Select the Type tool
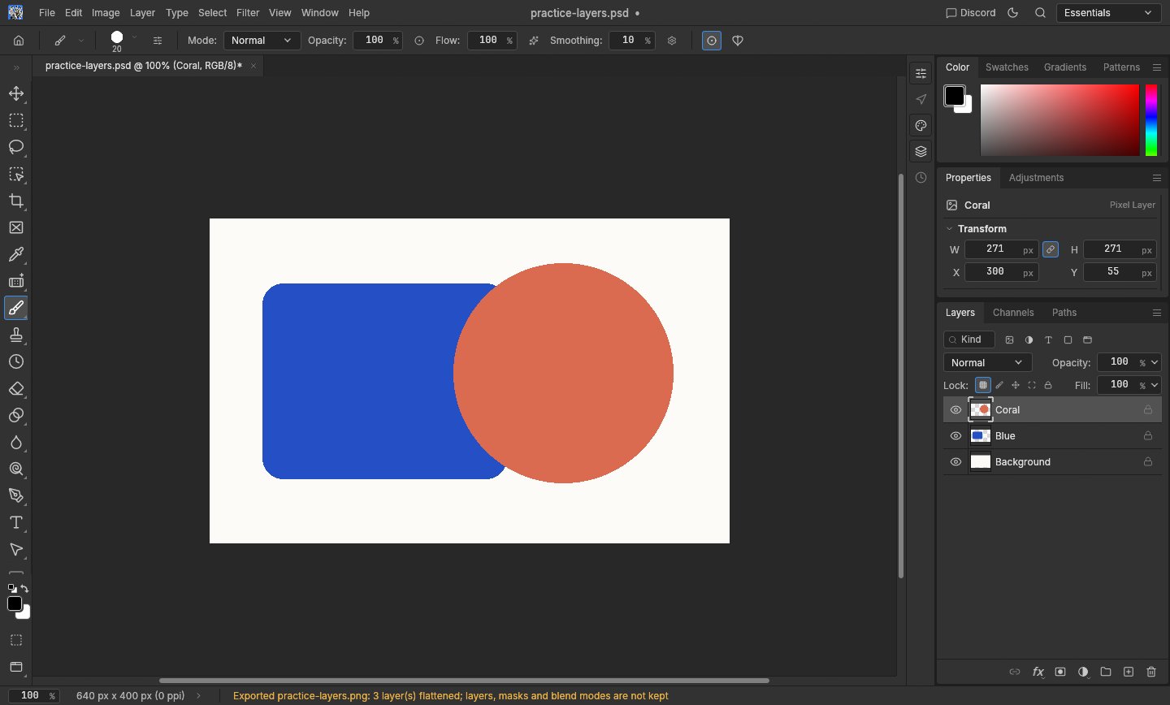1170x705 pixels. point(16,522)
